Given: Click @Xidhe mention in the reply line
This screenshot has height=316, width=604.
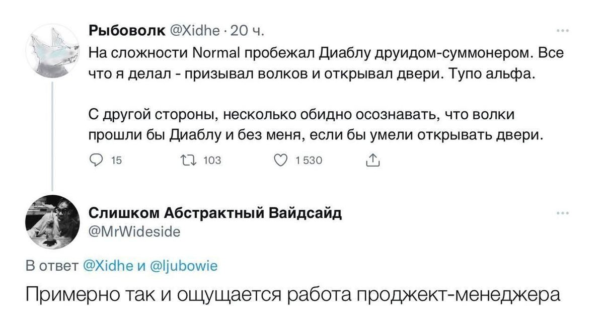Looking at the screenshot, I should point(109,266).
